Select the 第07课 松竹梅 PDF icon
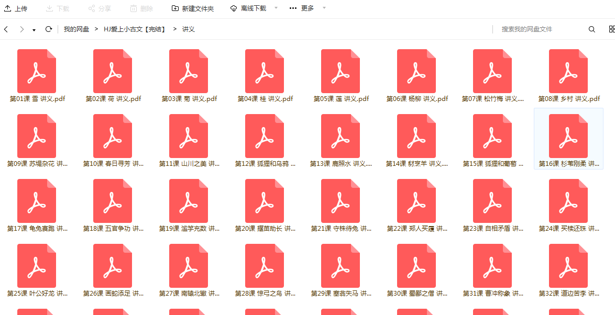615x315 pixels. coord(492,71)
